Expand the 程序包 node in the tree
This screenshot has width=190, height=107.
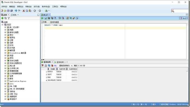5,37
